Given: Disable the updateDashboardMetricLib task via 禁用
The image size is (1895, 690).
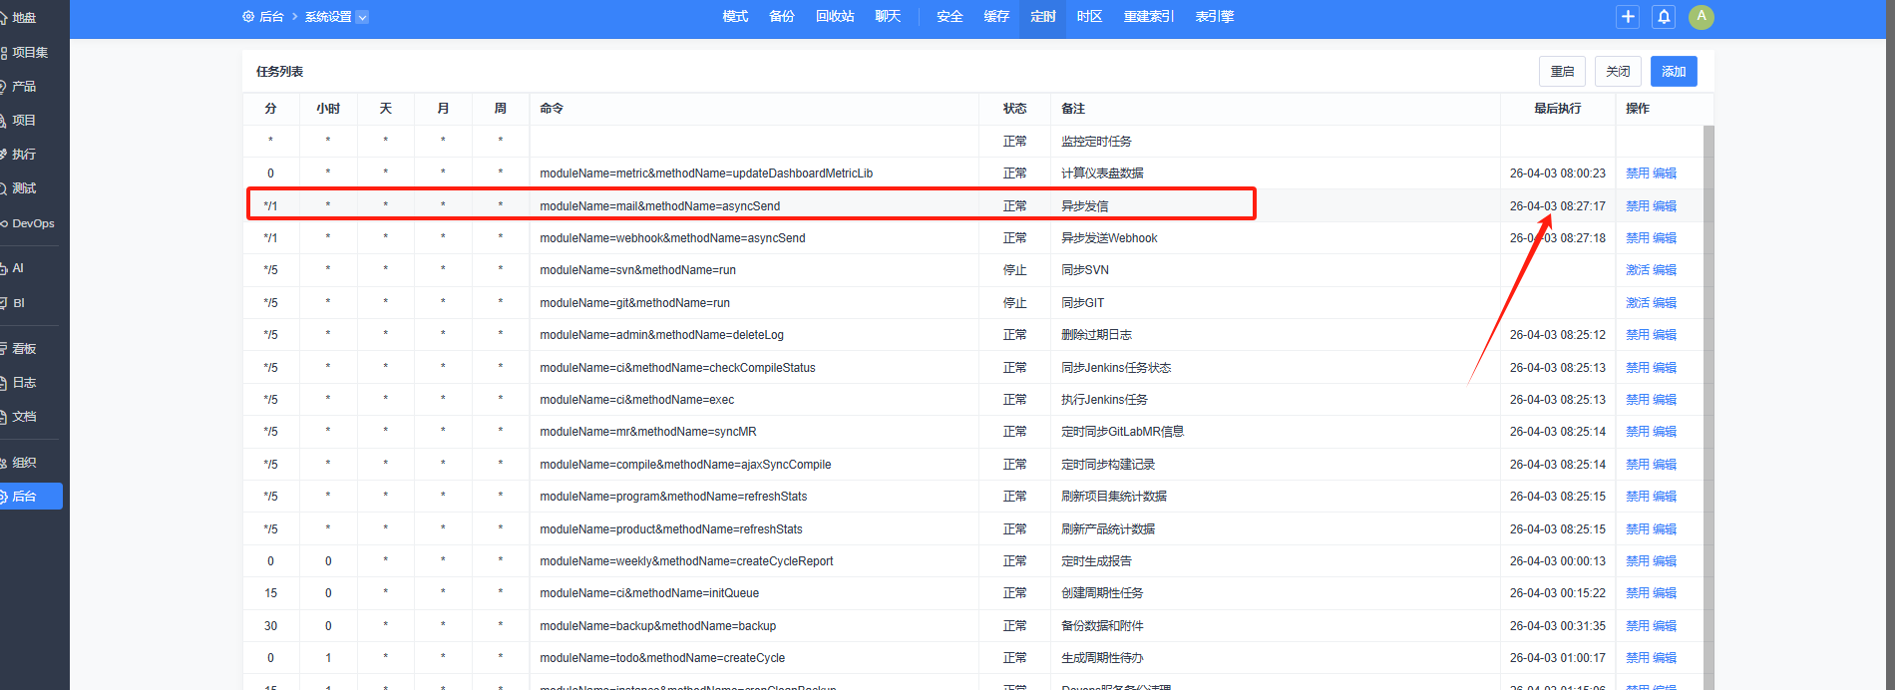Looking at the screenshot, I should pyautogui.click(x=1638, y=173).
